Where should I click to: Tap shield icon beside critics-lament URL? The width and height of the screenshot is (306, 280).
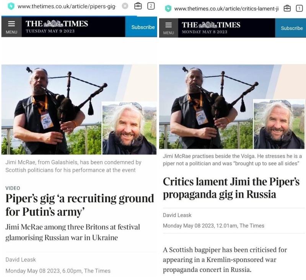tap(168, 8)
